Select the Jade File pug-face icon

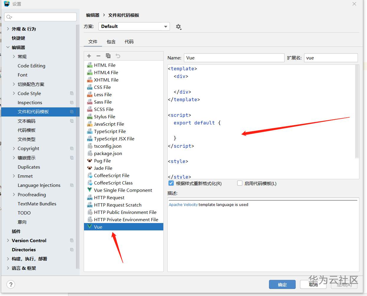[x=90, y=168]
